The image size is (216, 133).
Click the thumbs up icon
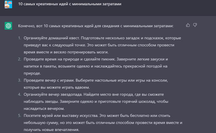coord(188,25)
